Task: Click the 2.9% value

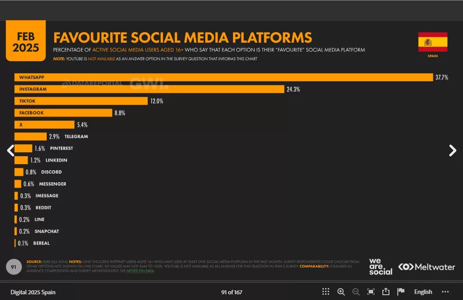Action: tap(54, 136)
